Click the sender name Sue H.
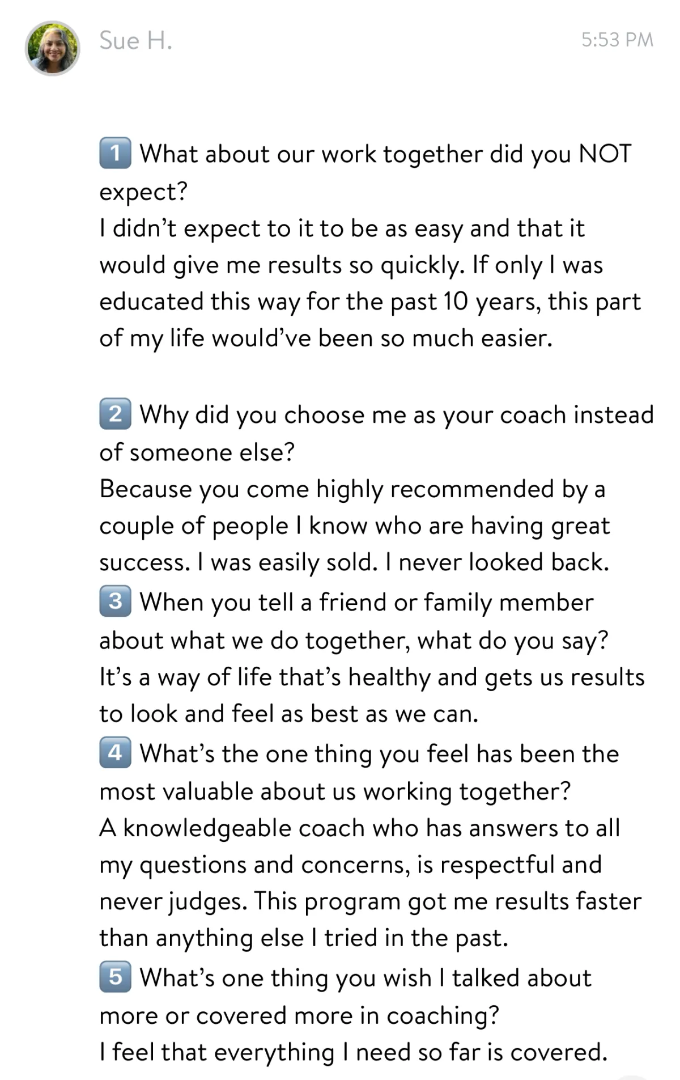This screenshot has height=1080, width=680. coord(135,40)
